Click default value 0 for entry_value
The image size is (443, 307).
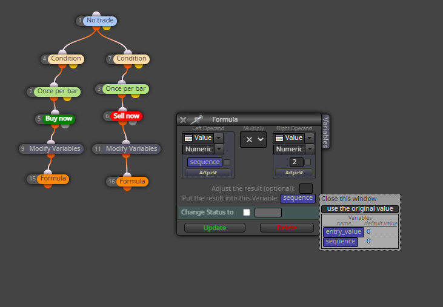[368, 232]
